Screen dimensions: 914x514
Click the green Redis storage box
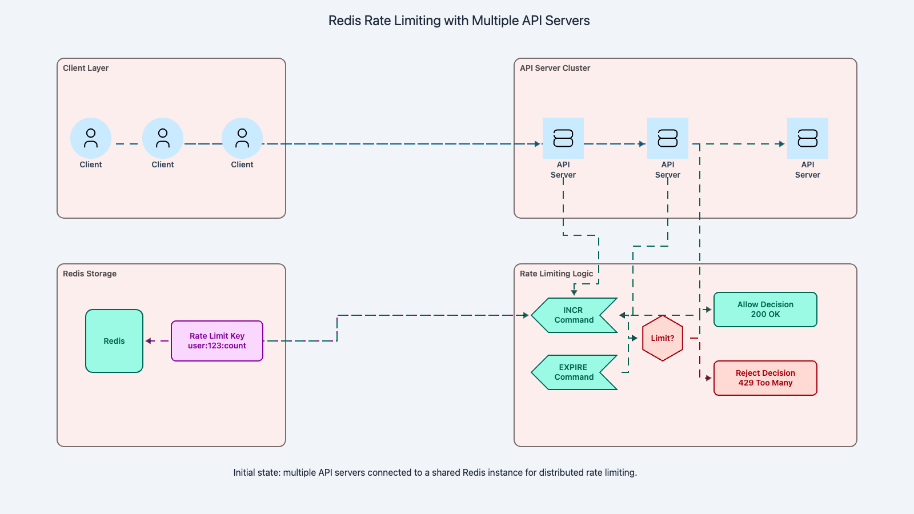(114, 341)
